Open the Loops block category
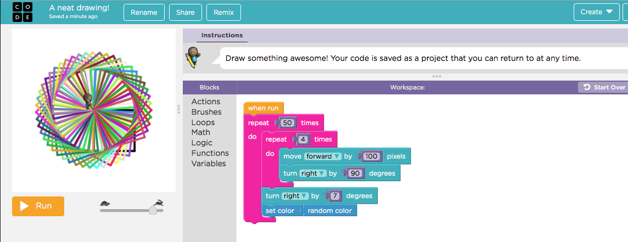The width and height of the screenshot is (628, 242). (x=203, y=122)
